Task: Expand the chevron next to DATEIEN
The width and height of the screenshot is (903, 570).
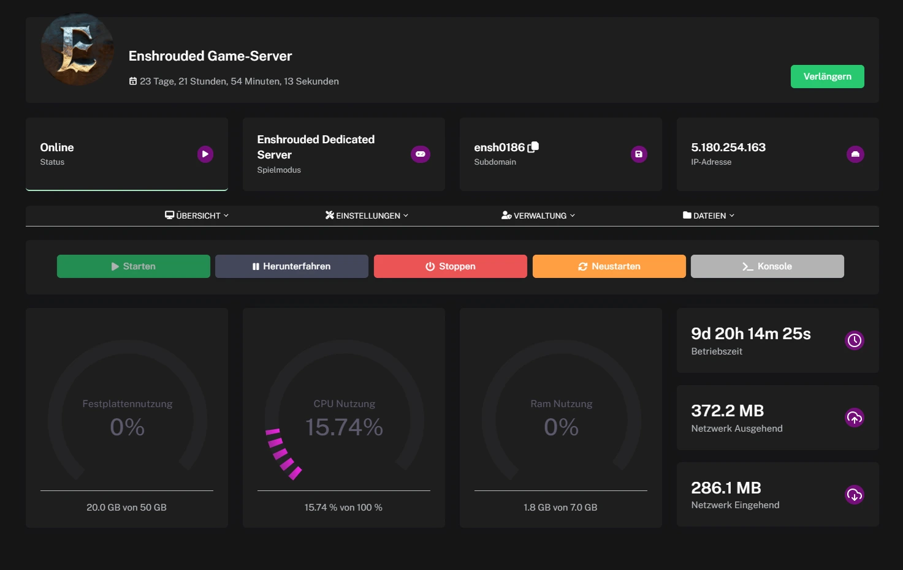Action: click(732, 216)
